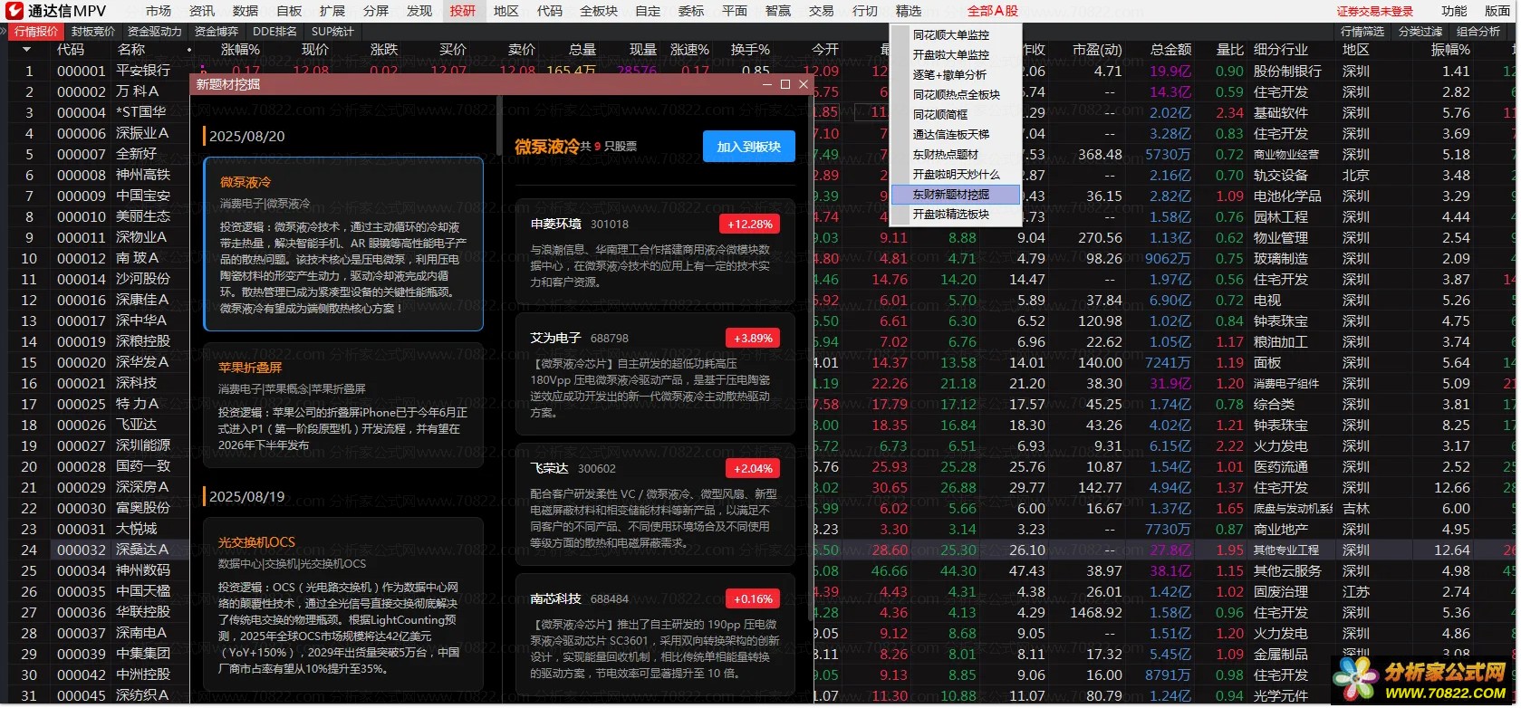Viewport: 1521px width, 708px height.
Task: Select 同花顺热点全板块 in the dropdown menu
Action: pyautogui.click(x=956, y=94)
